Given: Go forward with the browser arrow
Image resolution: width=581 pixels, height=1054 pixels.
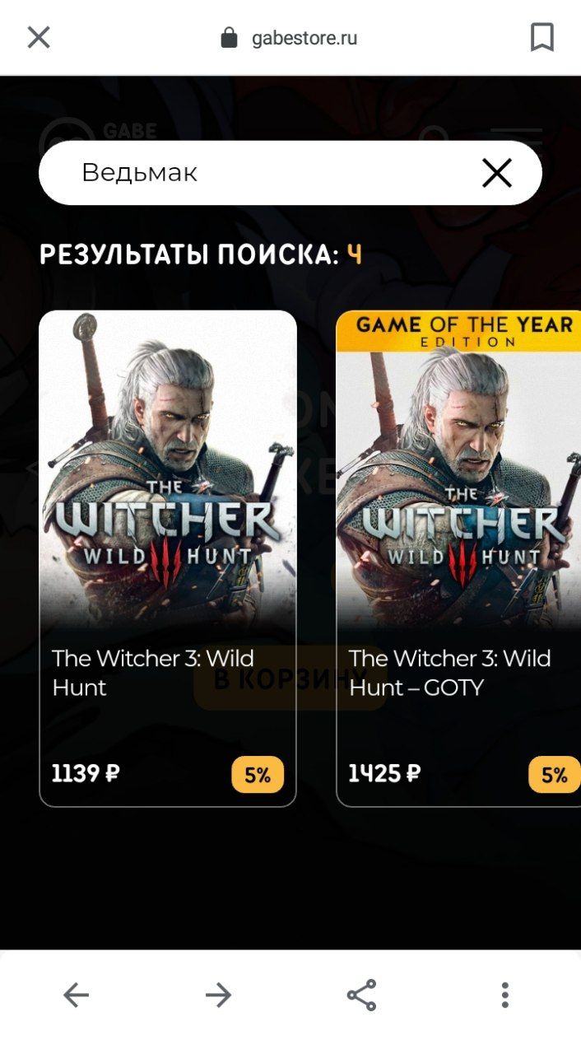Looking at the screenshot, I should tap(218, 995).
